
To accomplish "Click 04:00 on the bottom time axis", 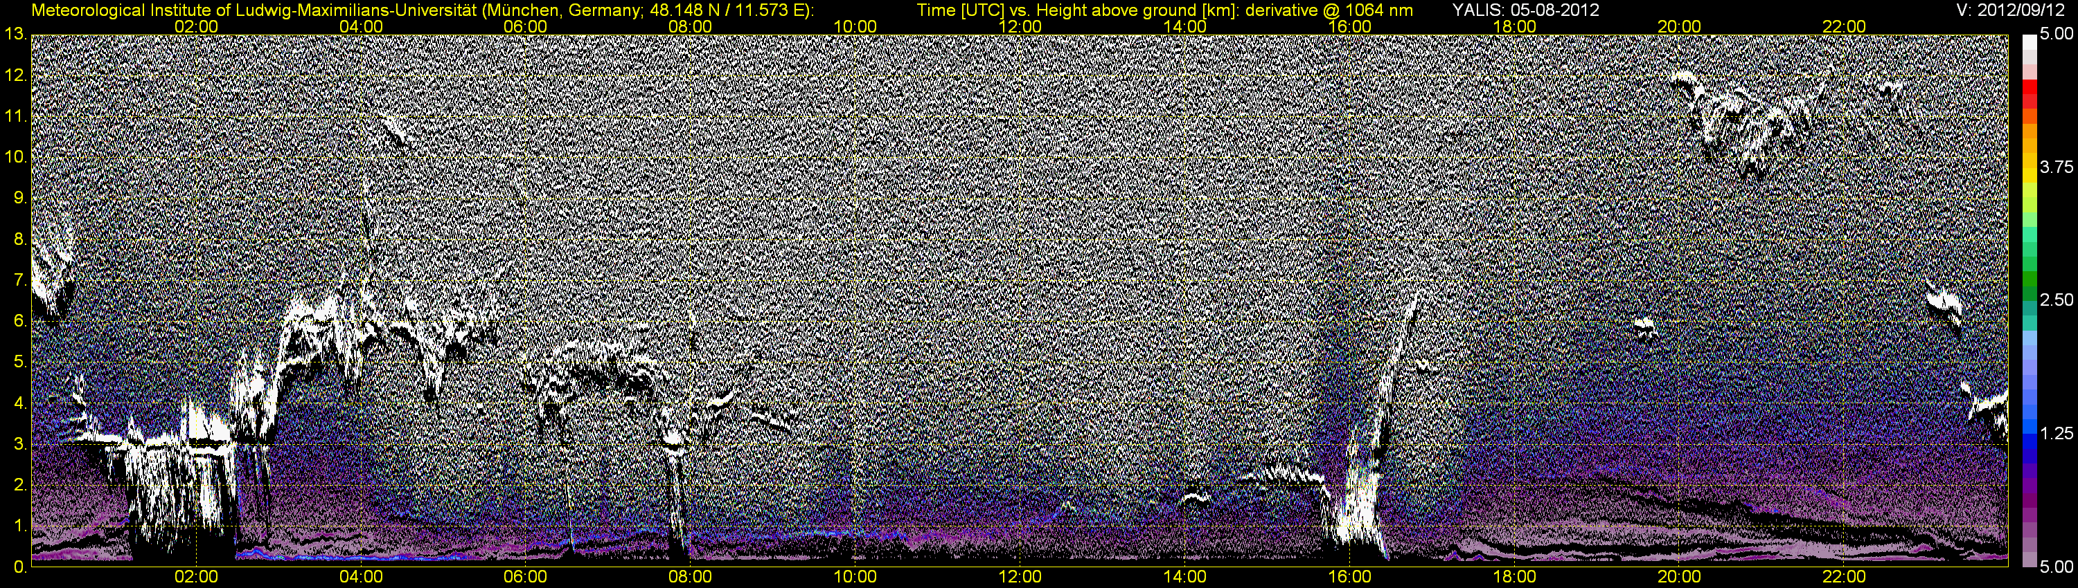I will (362, 578).
